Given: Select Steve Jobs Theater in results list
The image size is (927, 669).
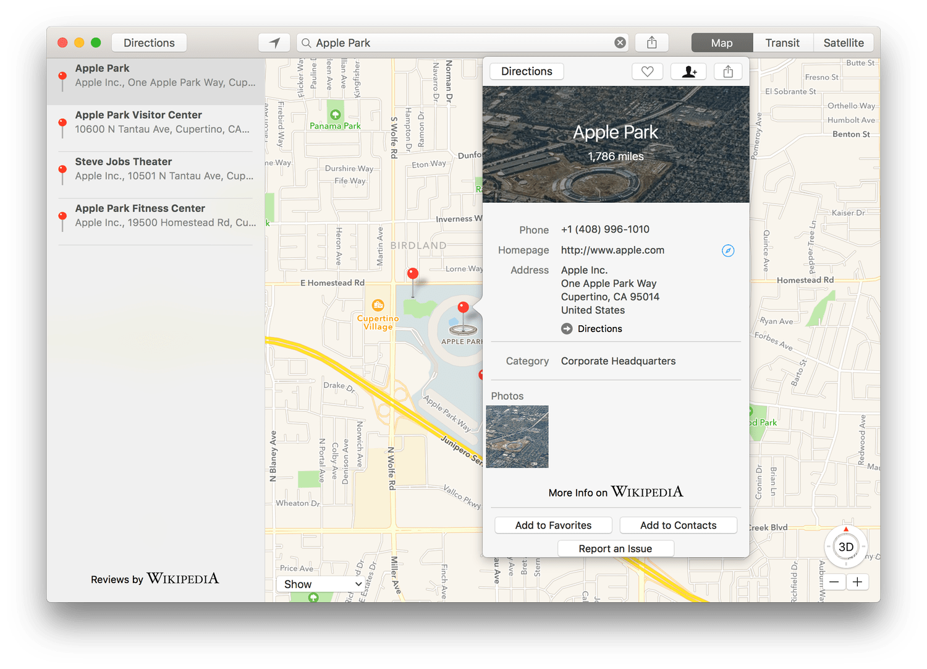Looking at the screenshot, I should pos(156,169).
